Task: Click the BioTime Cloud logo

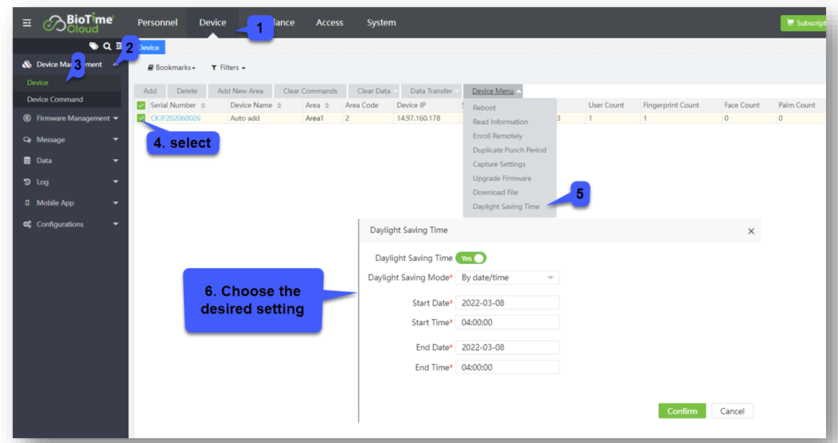Action: pyautogui.click(x=78, y=23)
